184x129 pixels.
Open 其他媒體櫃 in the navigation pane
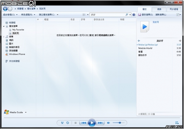(x=14, y=61)
